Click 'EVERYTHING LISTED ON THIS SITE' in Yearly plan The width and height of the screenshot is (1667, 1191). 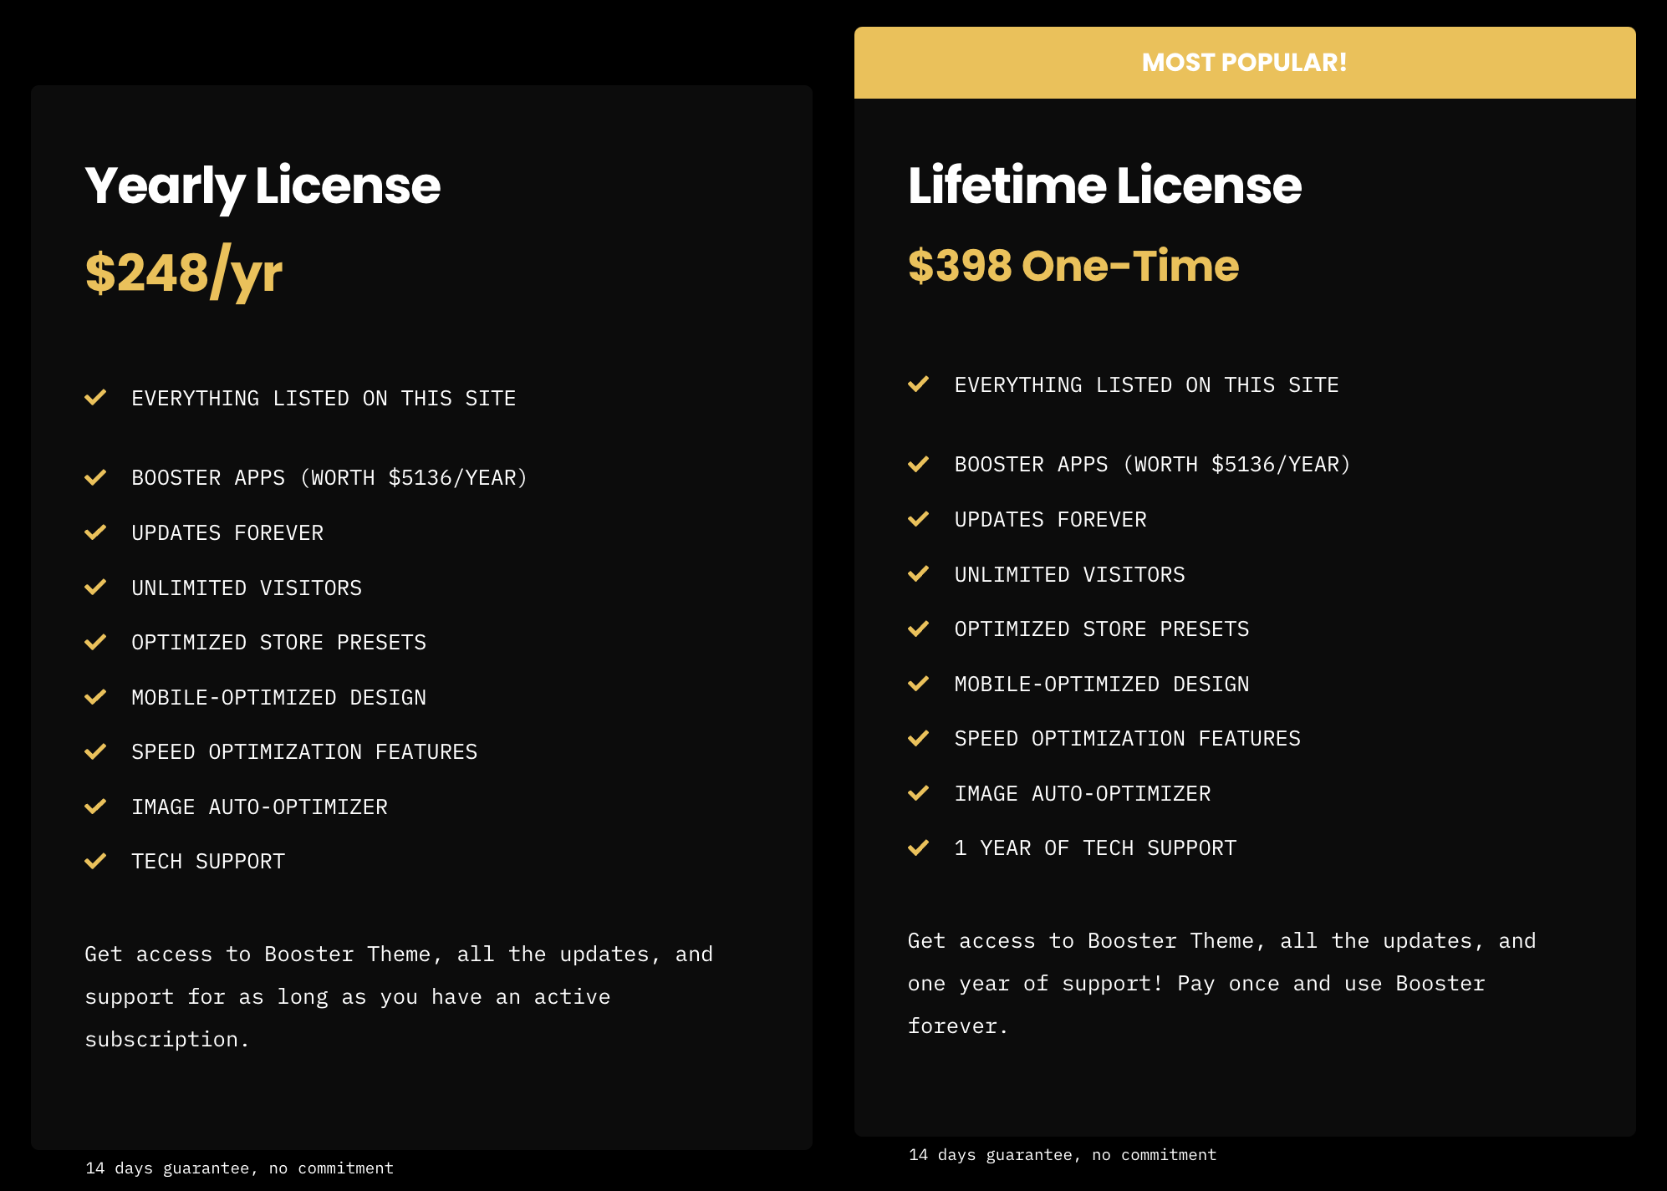[324, 399]
